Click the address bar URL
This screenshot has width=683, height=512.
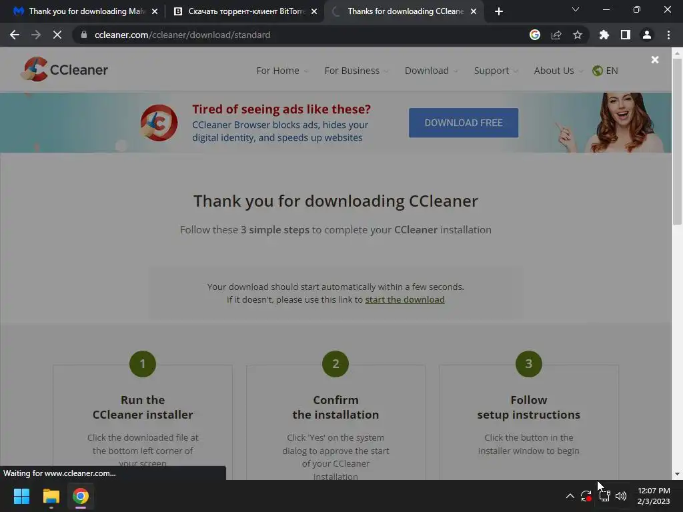click(x=183, y=35)
